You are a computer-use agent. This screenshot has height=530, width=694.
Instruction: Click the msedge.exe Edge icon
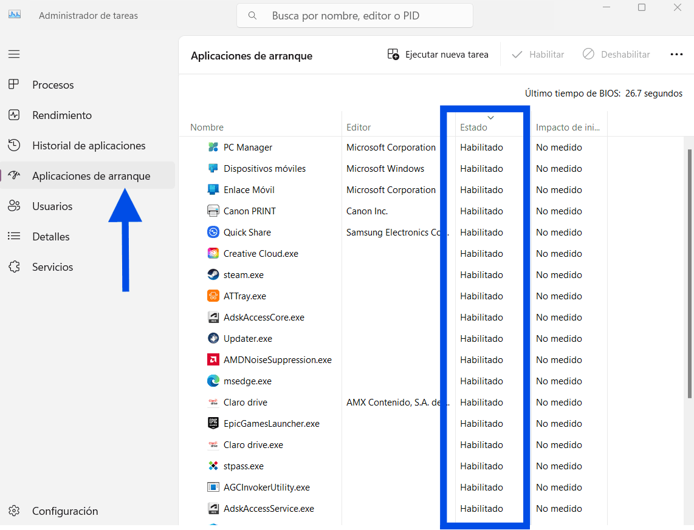click(x=213, y=381)
